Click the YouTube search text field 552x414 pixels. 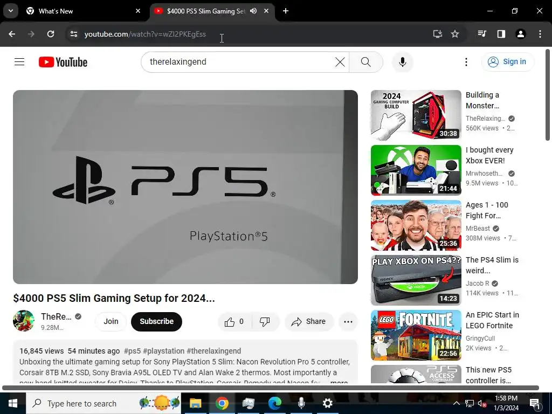click(239, 62)
